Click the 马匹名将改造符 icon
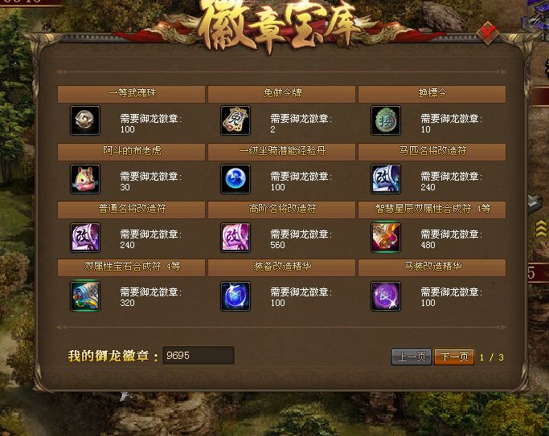 pyautogui.click(x=386, y=179)
